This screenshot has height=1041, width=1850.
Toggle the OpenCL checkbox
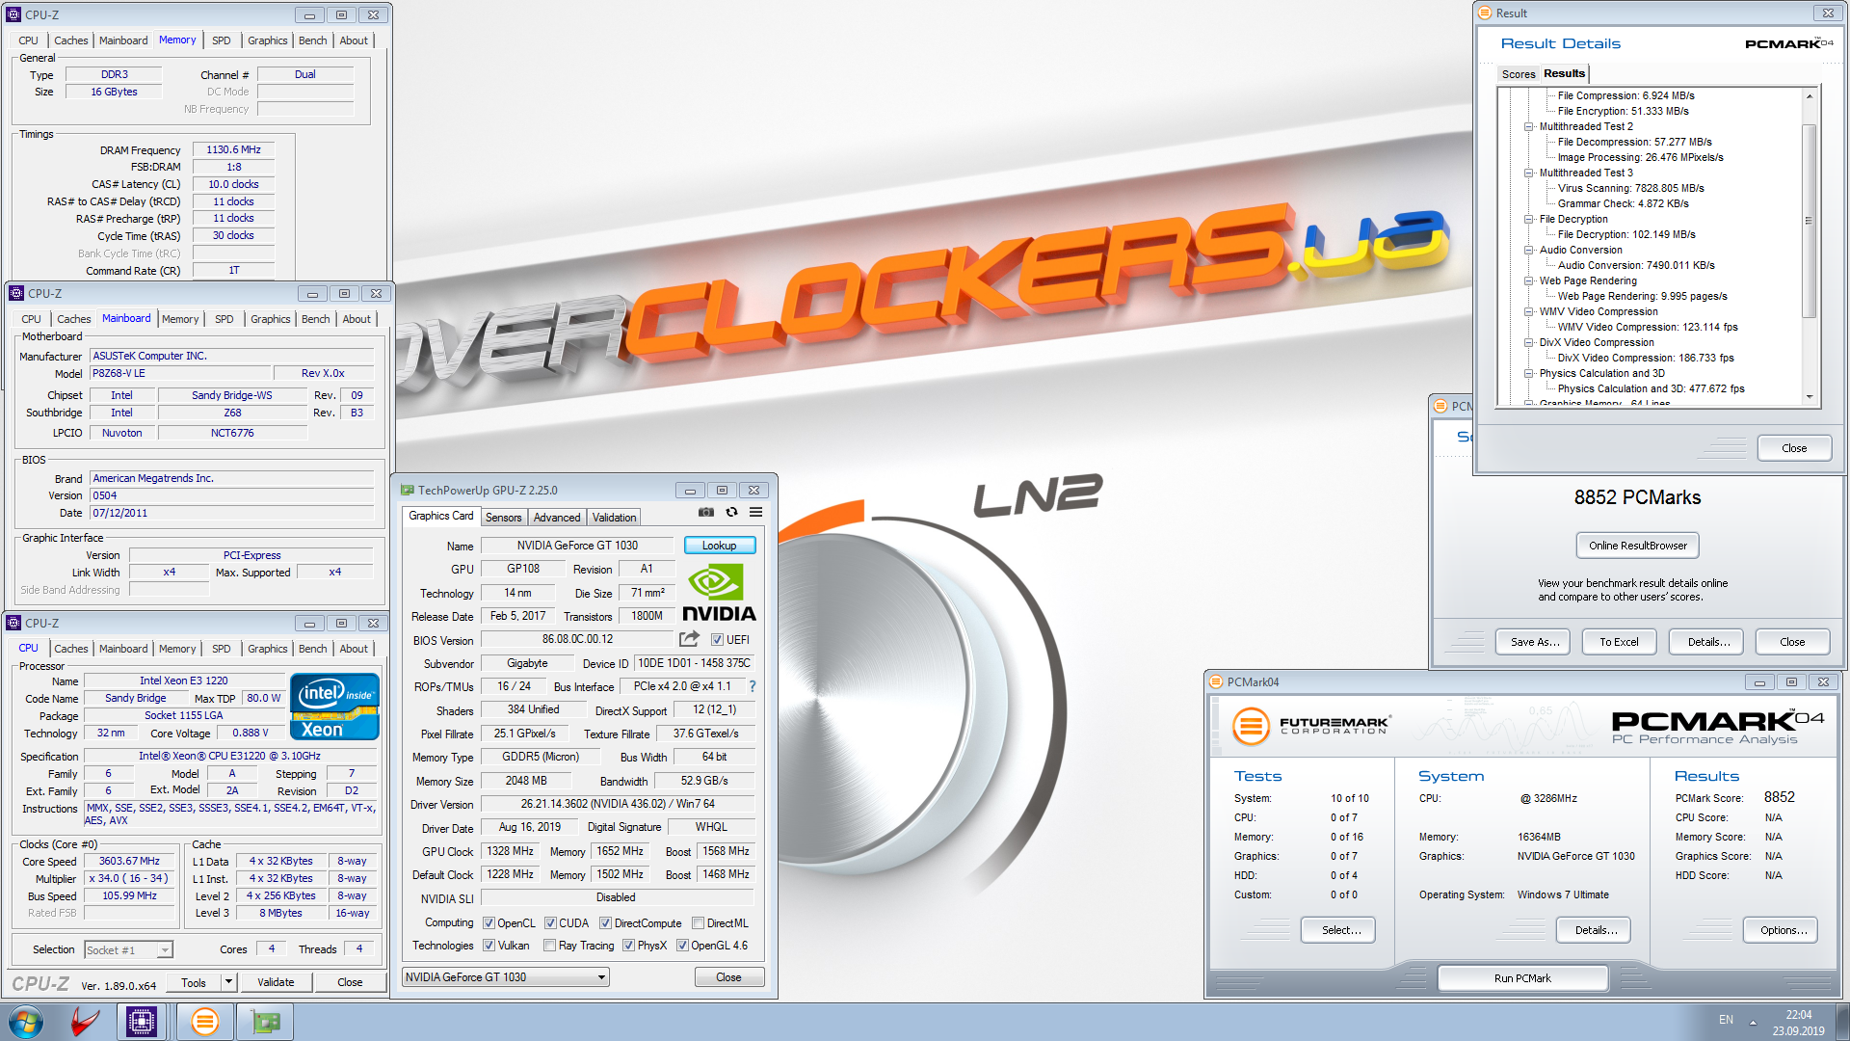[489, 923]
